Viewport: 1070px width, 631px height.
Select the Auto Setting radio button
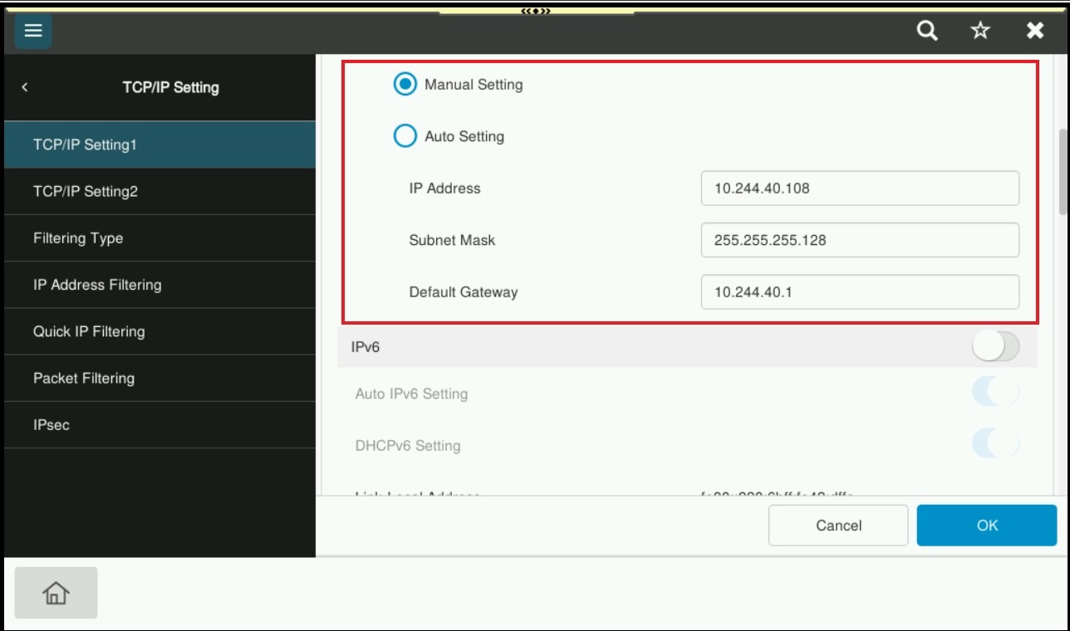405,136
